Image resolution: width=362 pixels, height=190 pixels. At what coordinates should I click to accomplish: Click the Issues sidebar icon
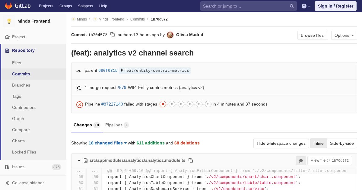[x=7, y=167]
